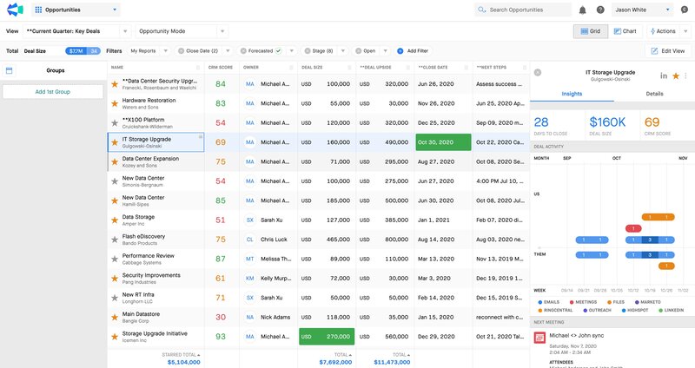Image resolution: width=695 pixels, height=368 pixels.
Task: Click the green Oct 30, 2020 close date cell
Action: click(x=443, y=142)
